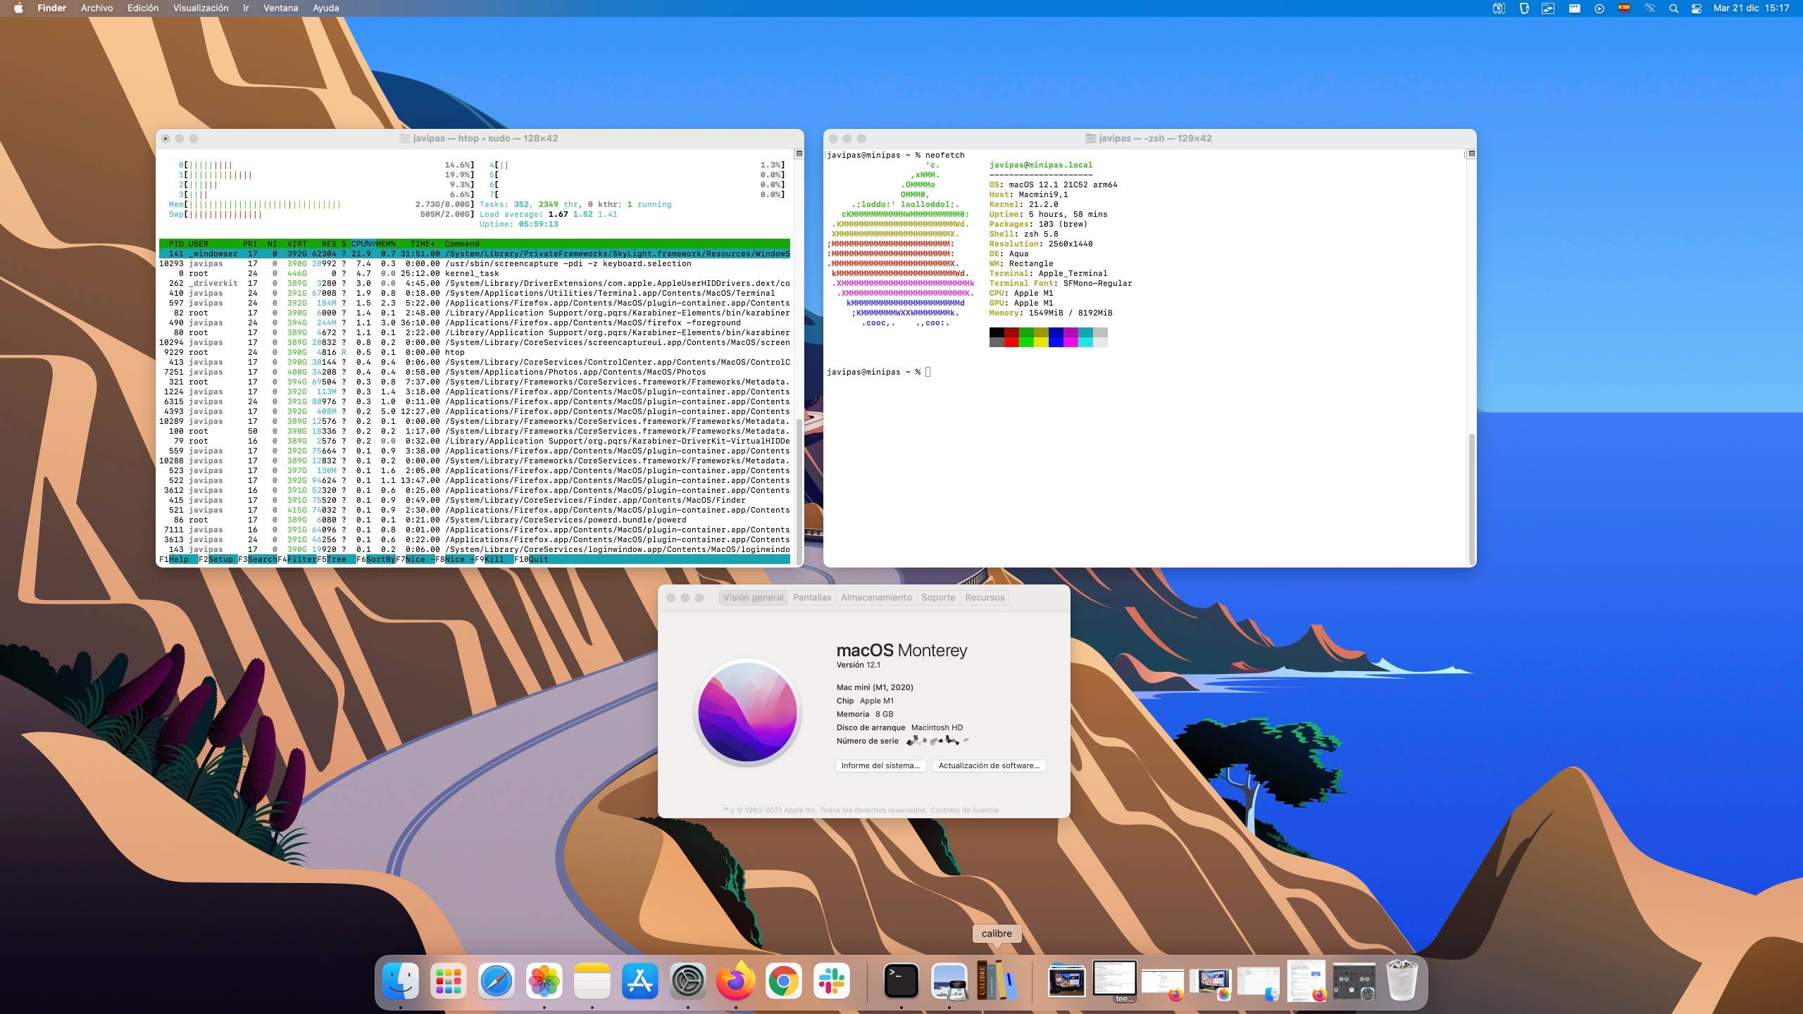Open System Preferences from Dock
The image size is (1803, 1014).
(687, 980)
